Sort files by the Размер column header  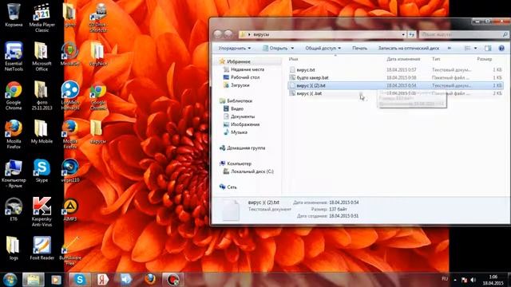[485, 59]
